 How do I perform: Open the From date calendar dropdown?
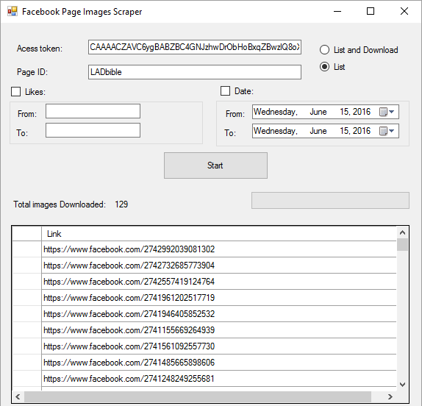(387, 112)
